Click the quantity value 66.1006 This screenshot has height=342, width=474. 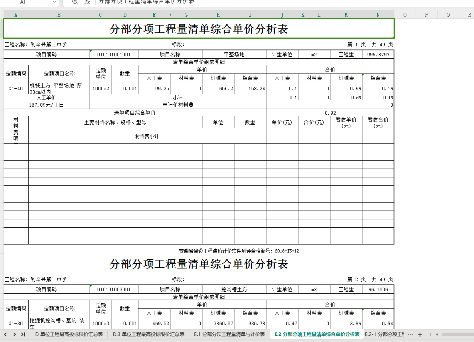point(378,289)
